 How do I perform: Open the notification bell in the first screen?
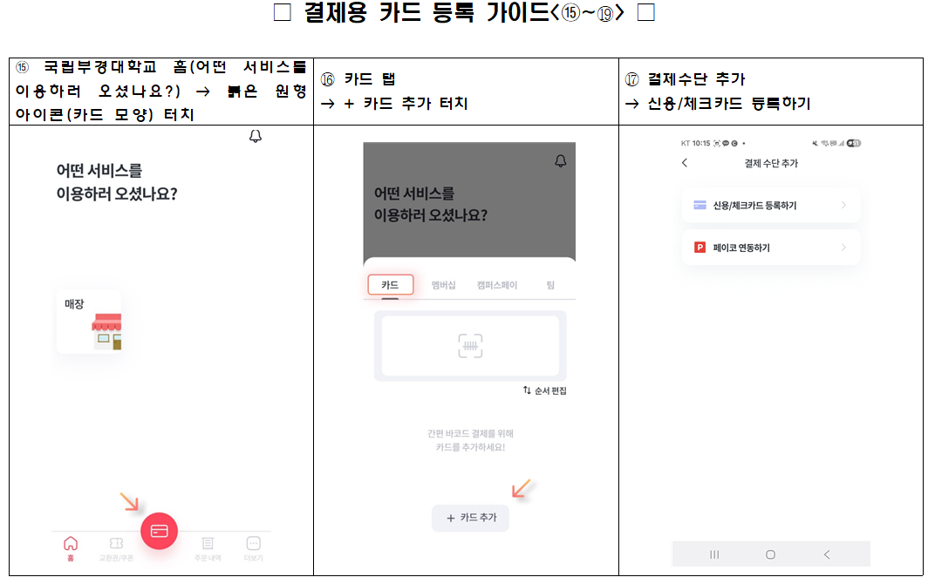coord(255,136)
